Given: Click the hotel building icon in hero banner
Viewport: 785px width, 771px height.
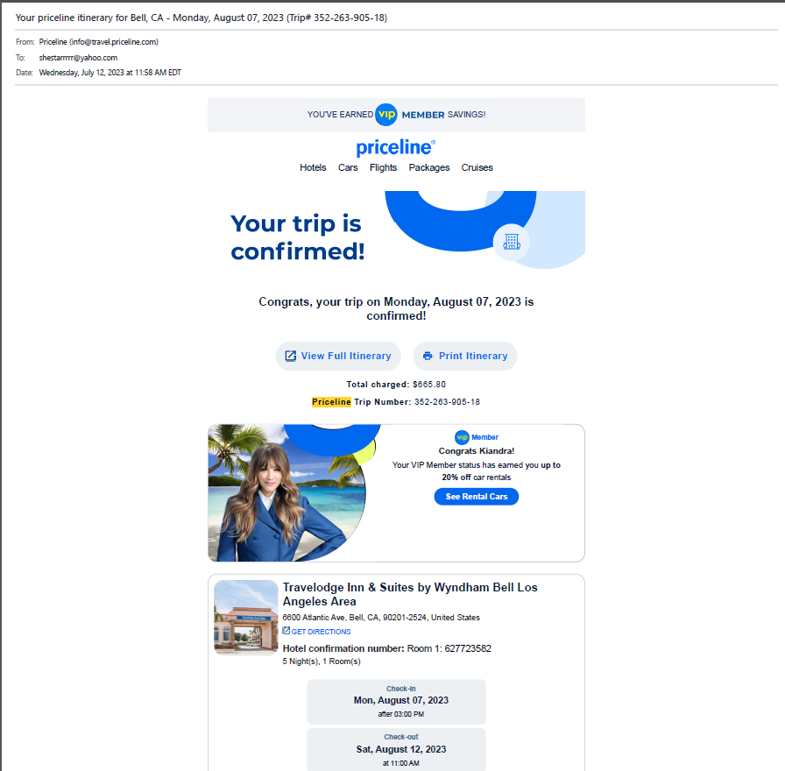Looking at the screenshot, I should 511,242.
